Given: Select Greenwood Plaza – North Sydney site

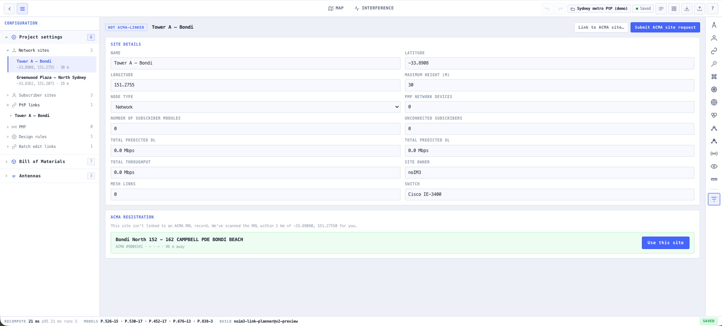Looking at the screenshot, I should pyautogui.click(x=52, y=80).
